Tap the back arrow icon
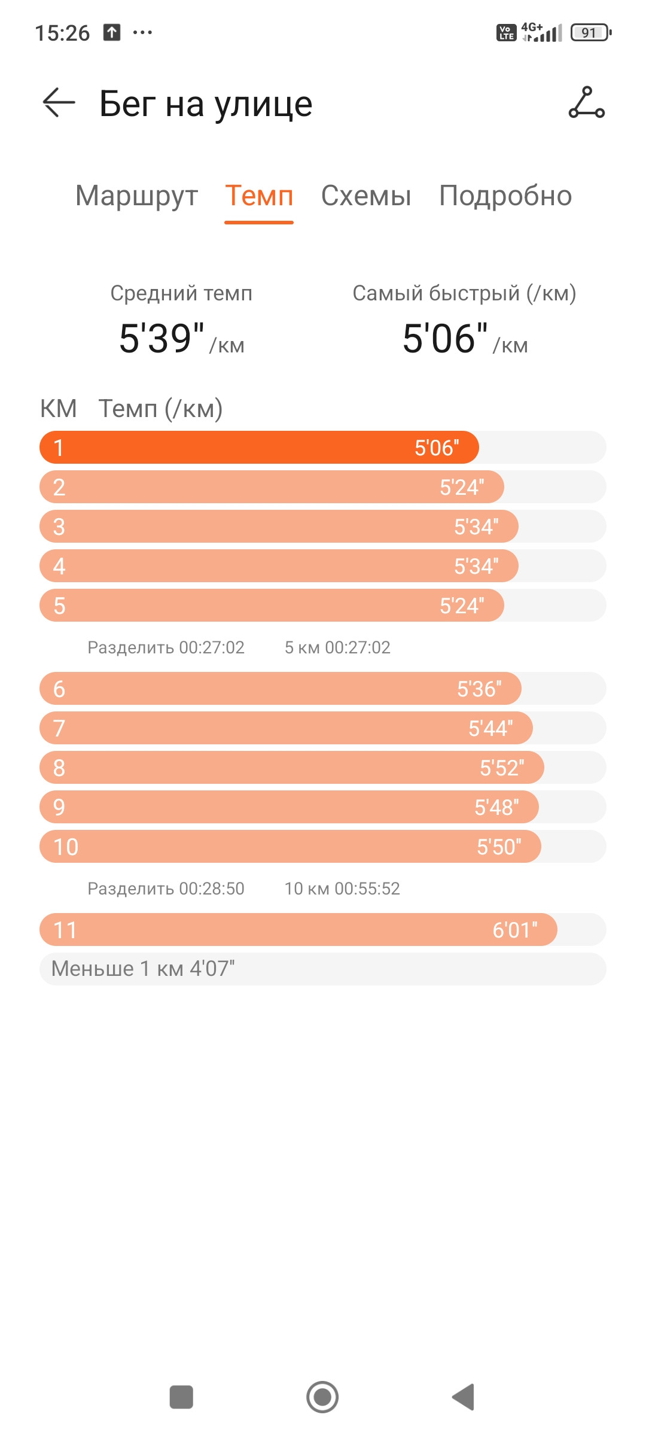This screenshot has height=1436, width=646. pos(59,103)
